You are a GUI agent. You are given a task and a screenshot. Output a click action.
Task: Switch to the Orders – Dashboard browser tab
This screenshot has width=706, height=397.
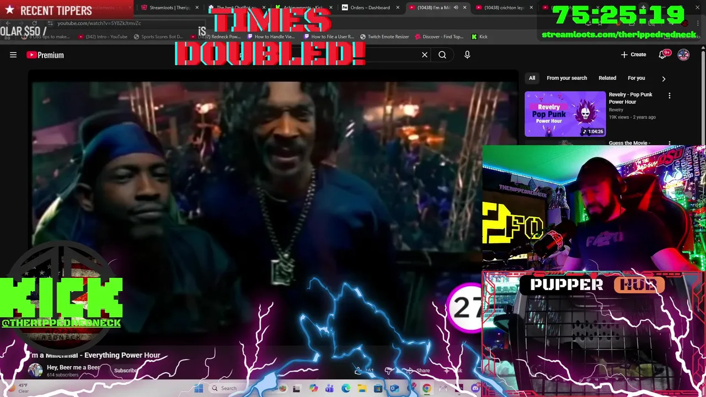[x=370, y=8]
